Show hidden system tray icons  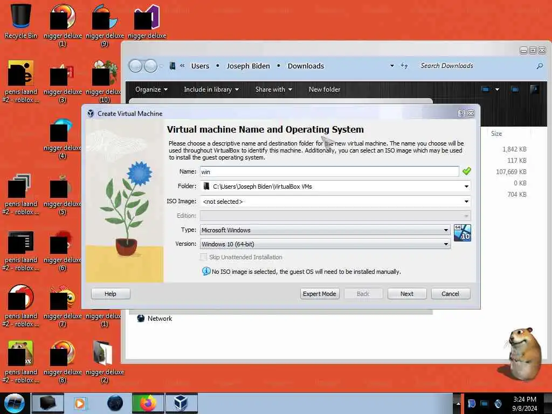(x=458, y=403)
